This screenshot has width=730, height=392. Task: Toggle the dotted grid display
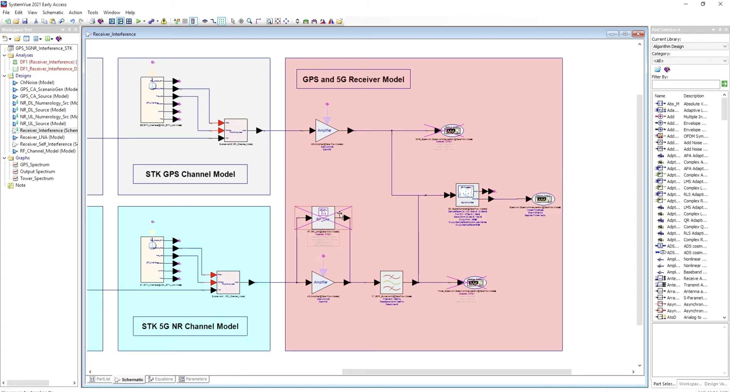coord(222,21)
